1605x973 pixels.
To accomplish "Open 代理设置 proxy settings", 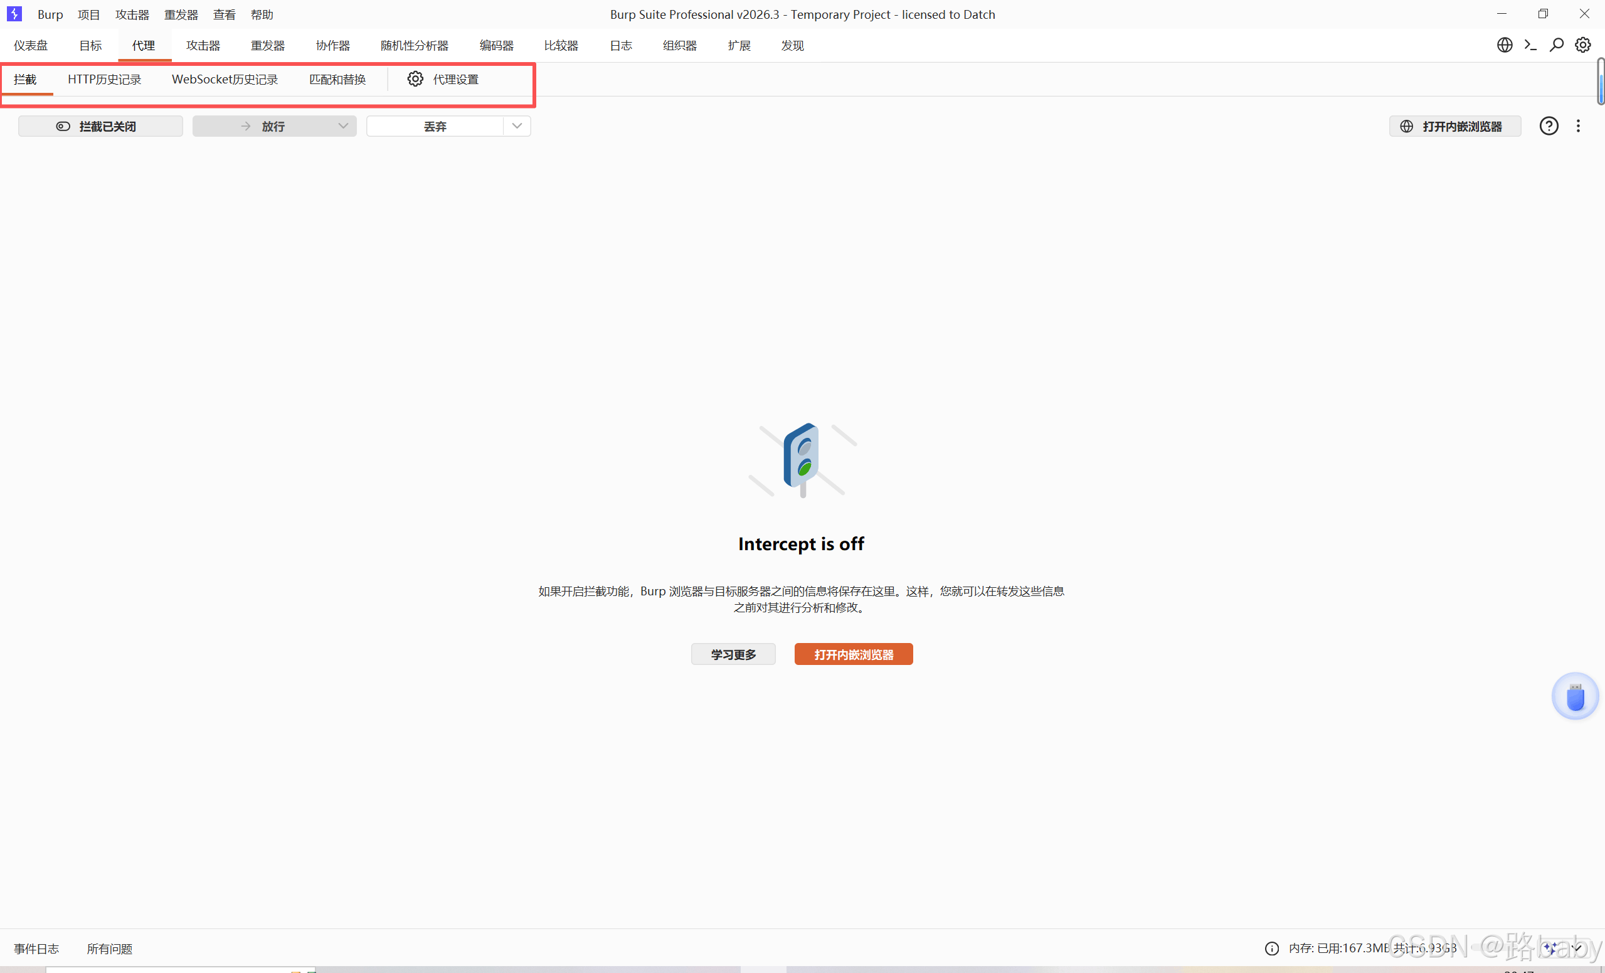I will pos(443,80).
